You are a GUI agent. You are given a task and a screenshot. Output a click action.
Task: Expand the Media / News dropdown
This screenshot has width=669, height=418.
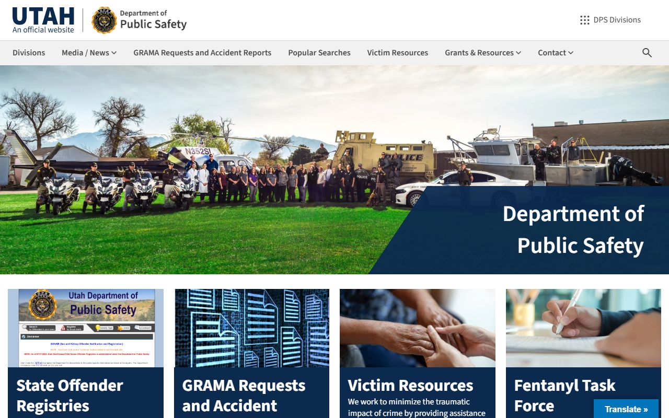pos(89,53)
